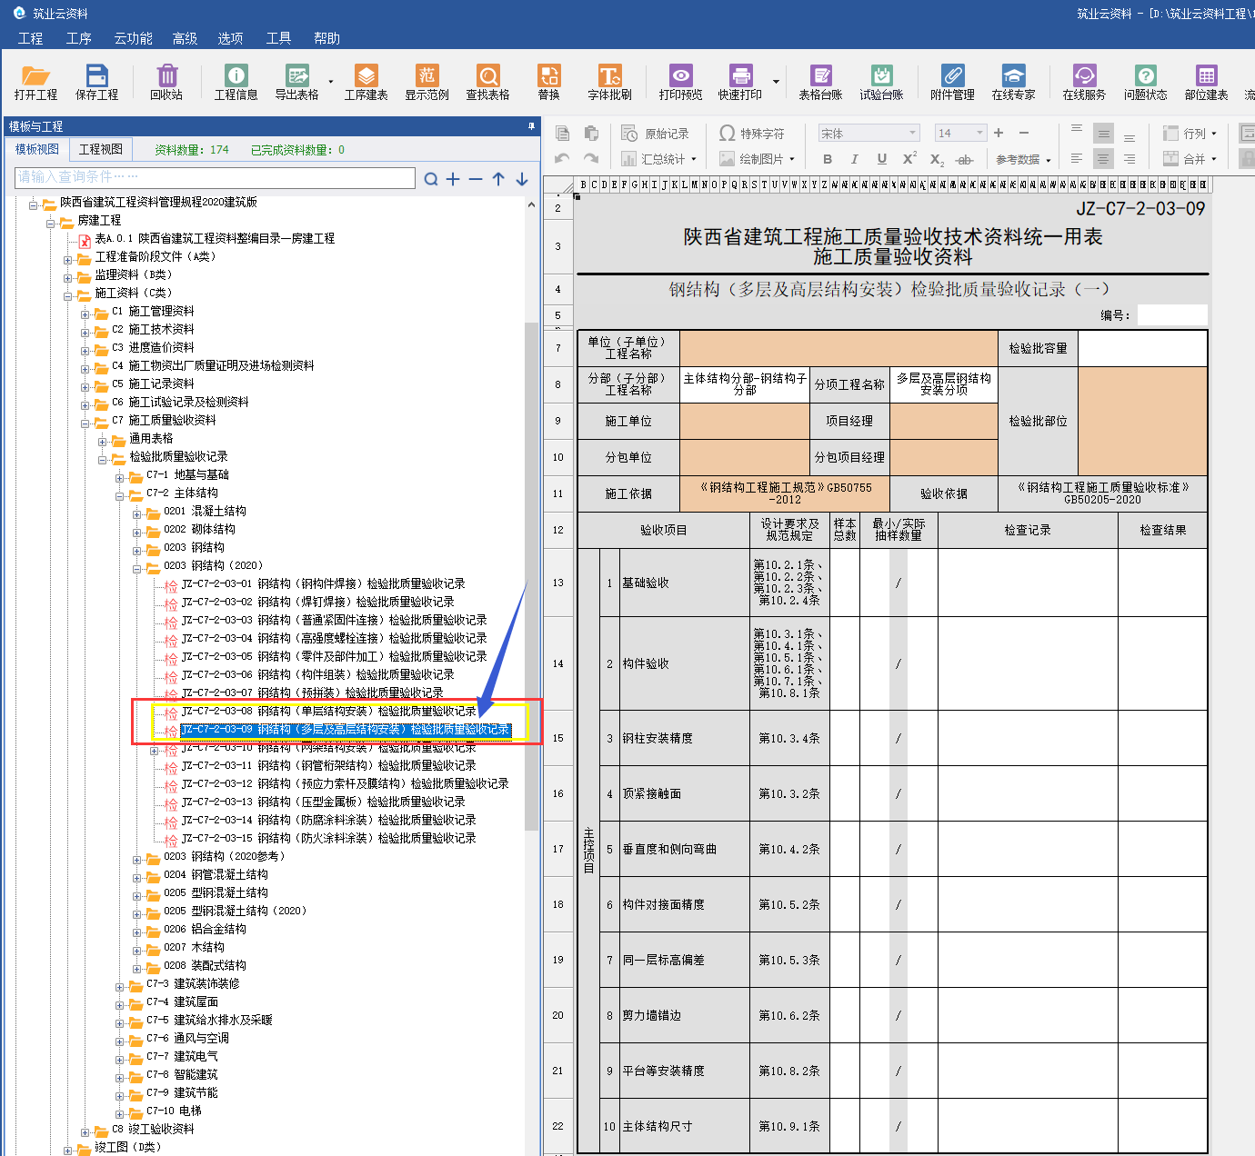Select JZ-C7-2-03-15 防火涂料涂装 record
Viewport: 1255px width, 1156px height.
[329, 838]
